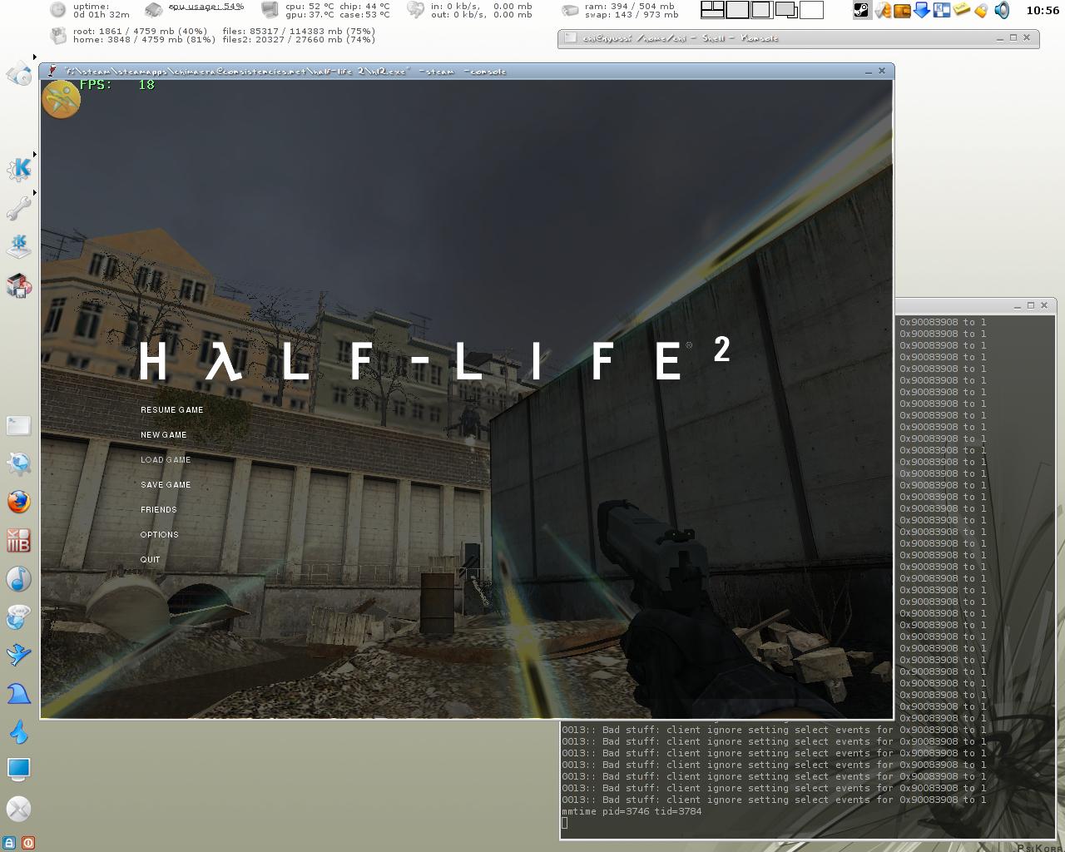
Task: Open Friends from the game menu
Action: (x=159, y=510)
